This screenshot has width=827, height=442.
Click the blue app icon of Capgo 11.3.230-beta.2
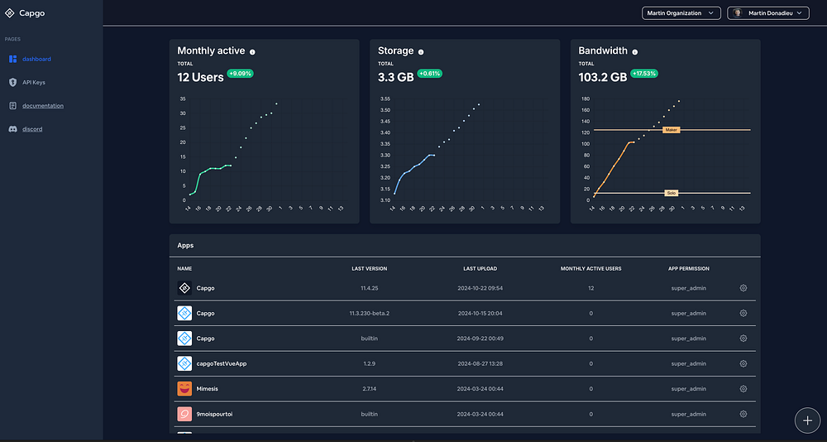pyautogui.click(x=184, y=313)
